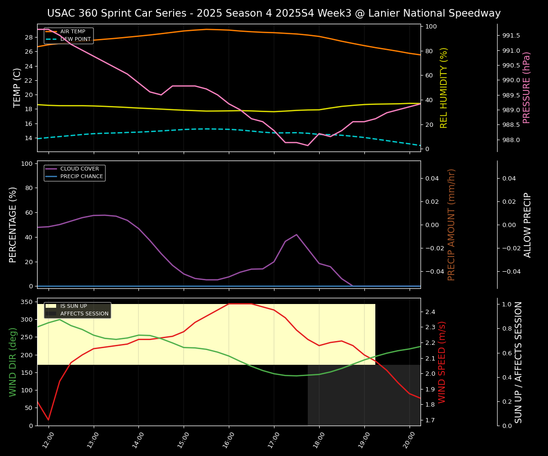Viewport: 548px width, 456px height.
Task: Click the TEMP (C) axis label
Action: (x=17, y=88)
